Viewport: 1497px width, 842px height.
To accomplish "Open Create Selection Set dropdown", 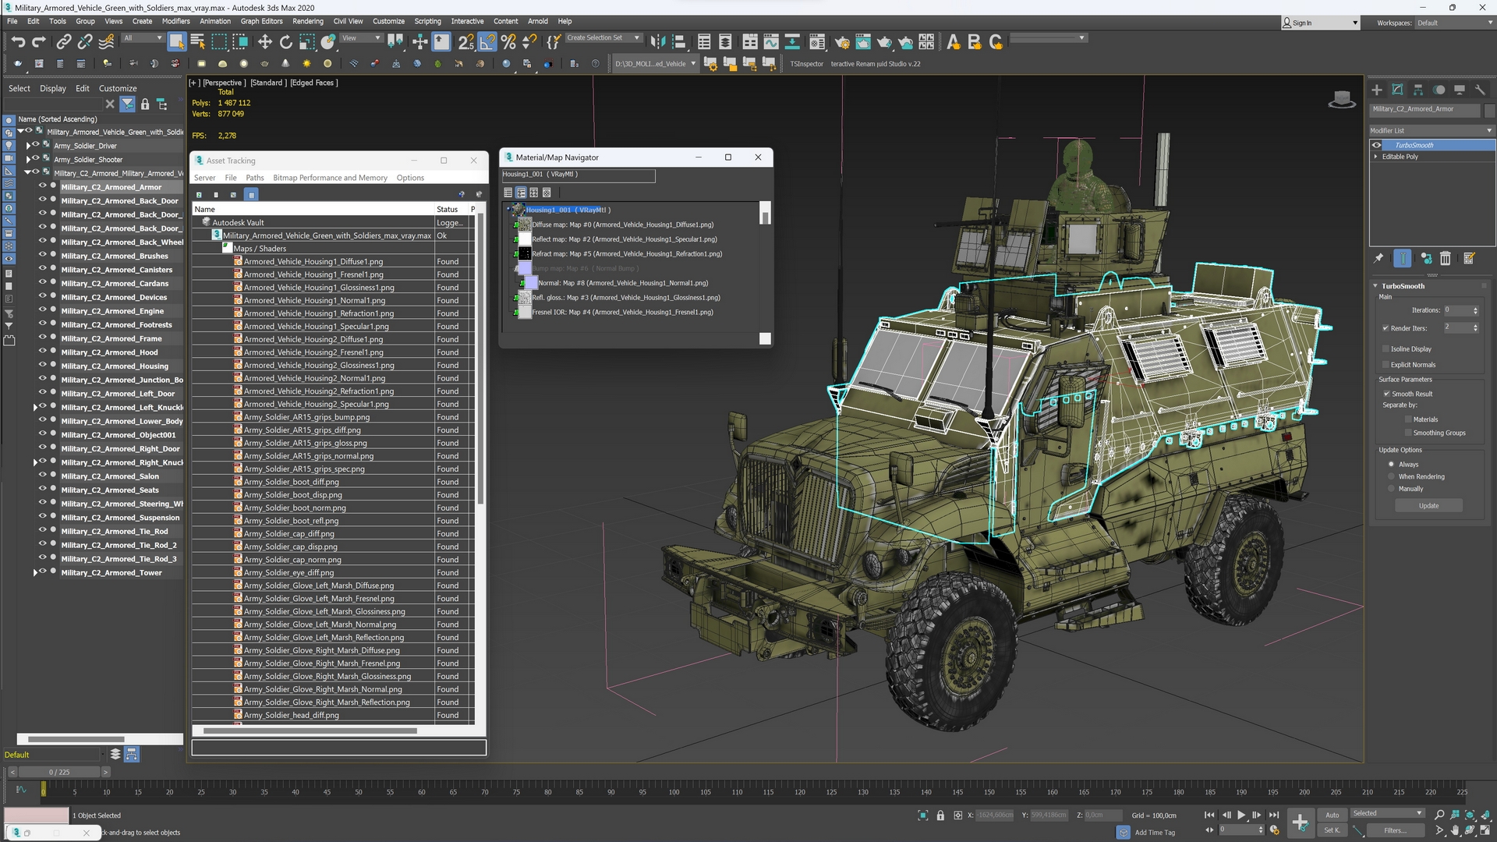I will [x=603, y=37].
